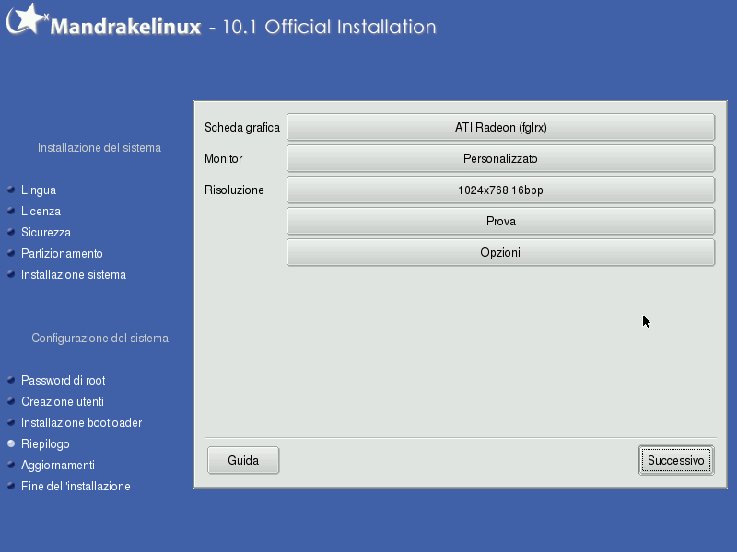The image size is (737, 552).
Task: Proceed with the Successivo button
Action: (x=675, y=461)
